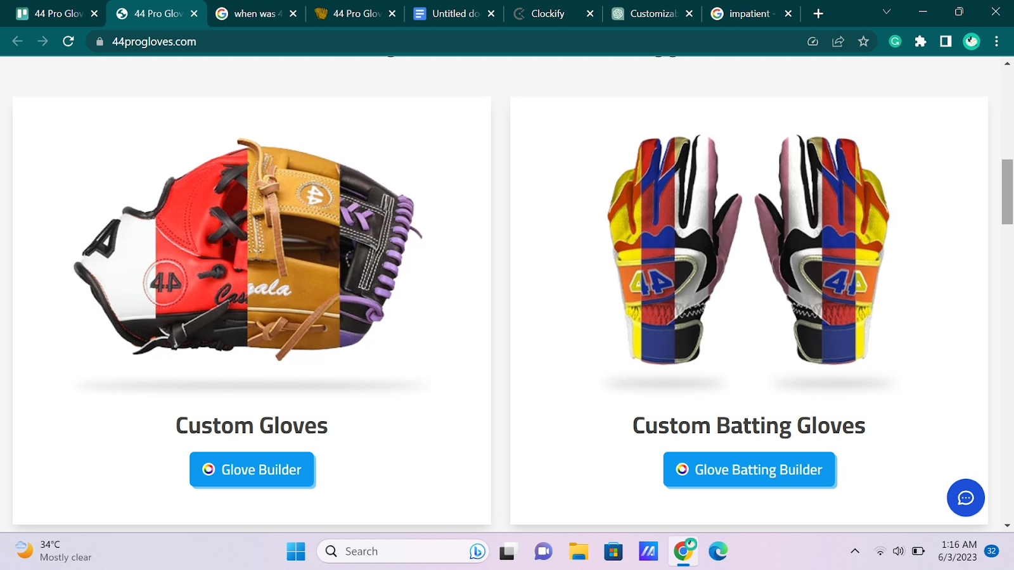Bookmark this page with the star icon
1014x570 pixels.
point(863,42)
